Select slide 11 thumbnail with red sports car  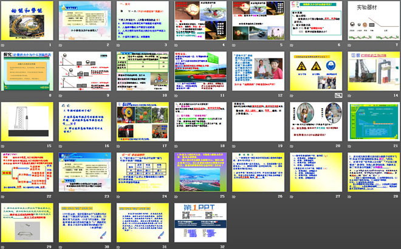pos(200,71)
